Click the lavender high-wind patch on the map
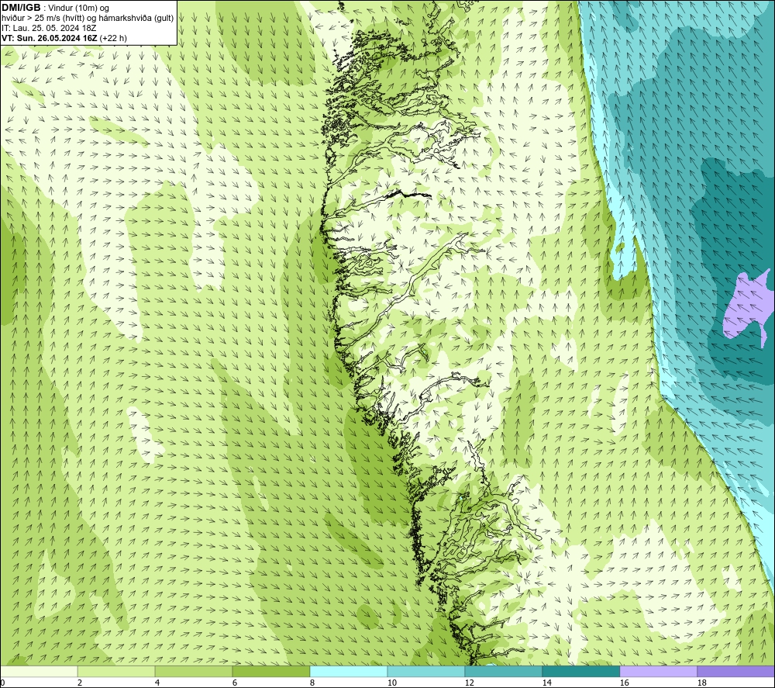775x688 pixels. tap(747, 305)
